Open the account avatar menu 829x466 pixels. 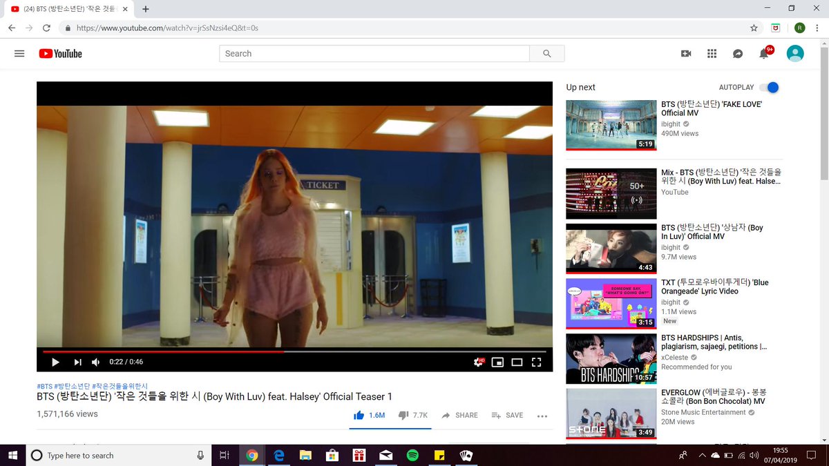[x=795, y=53]
